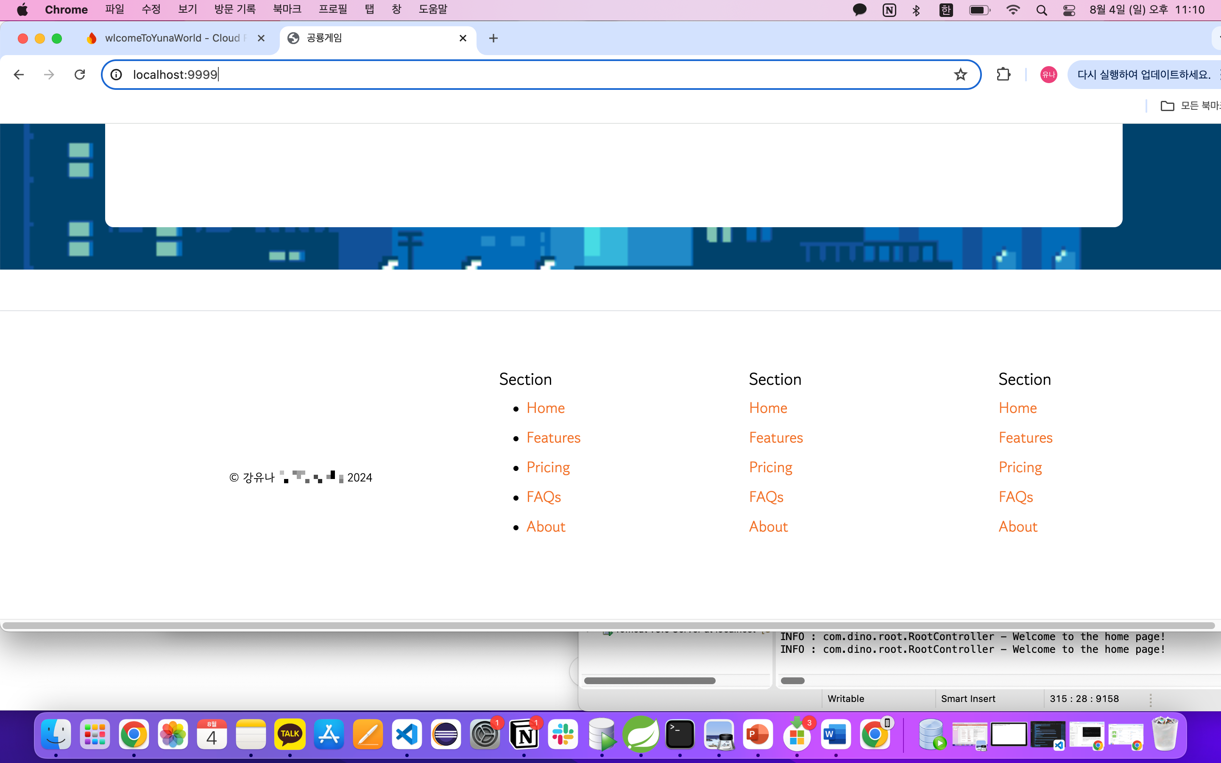The width and height of the screenshot is (1221, 763).
Task: Open the new tab plus button
Action: (493, 38)
